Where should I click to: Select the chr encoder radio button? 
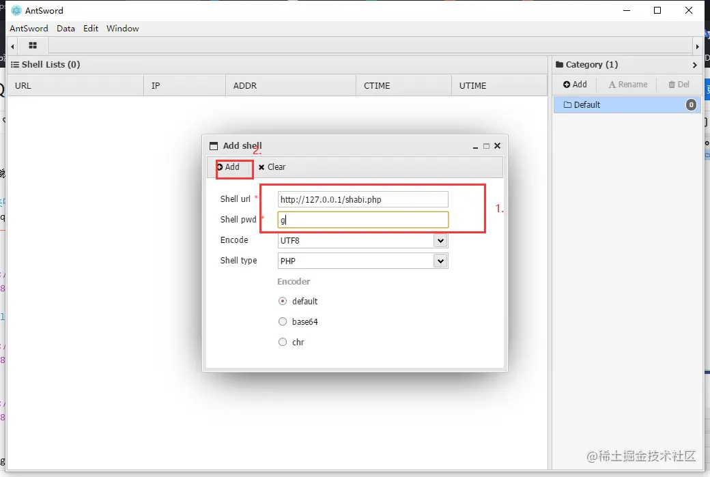pyautogui.click(x=283, y=342)
